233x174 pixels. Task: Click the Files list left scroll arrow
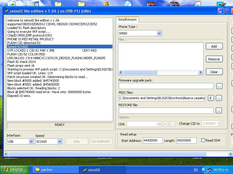[x=121, y=72]
